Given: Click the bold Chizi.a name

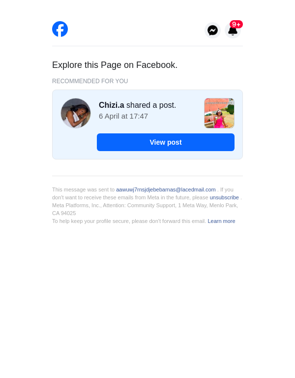Looking at the screenshot, I should tap(112, 105).
